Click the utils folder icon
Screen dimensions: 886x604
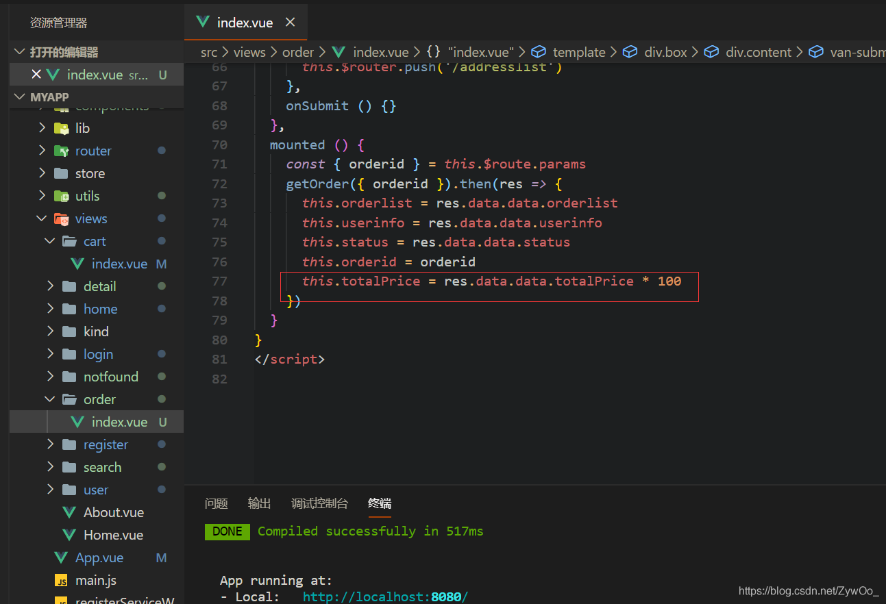coord(62,196)
